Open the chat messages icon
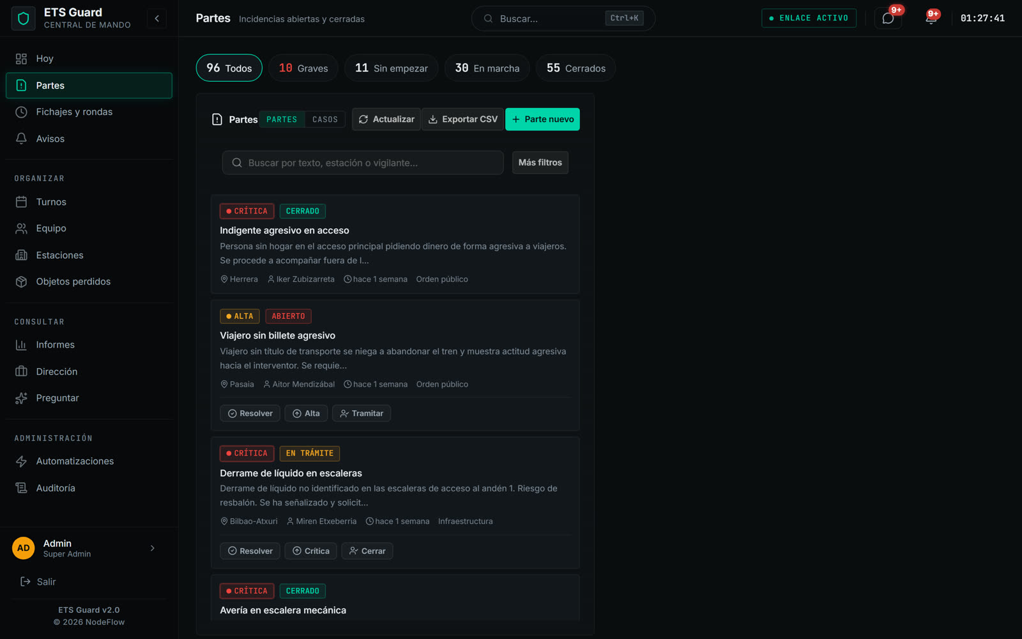1022x639 pixels. (888, 19)
